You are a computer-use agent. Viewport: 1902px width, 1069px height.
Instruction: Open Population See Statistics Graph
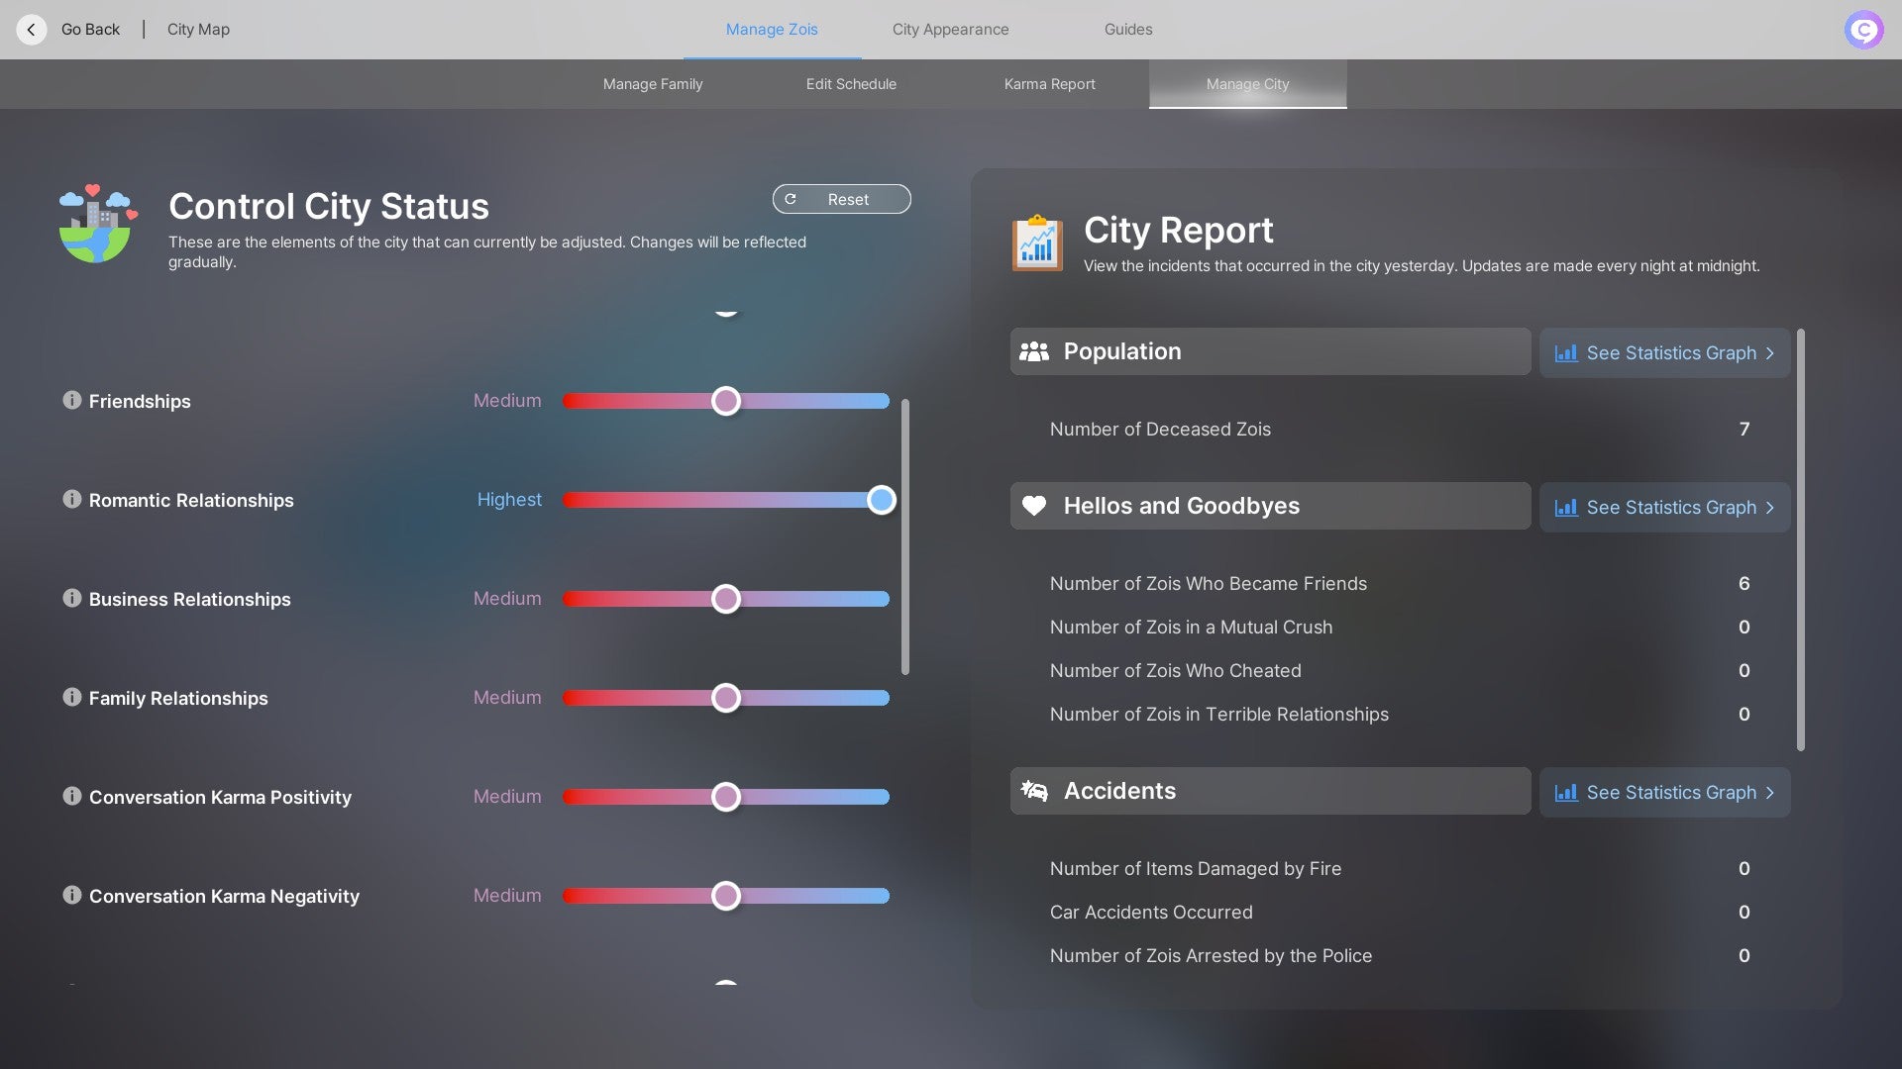pos(1664,353)
